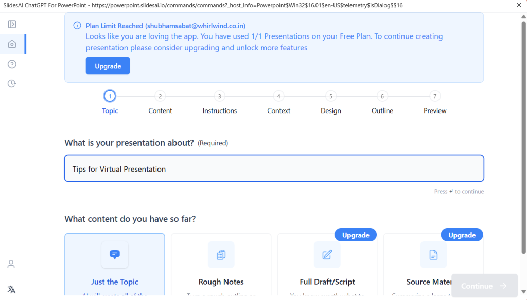Click the presentation topic text field

coord(274,168)
